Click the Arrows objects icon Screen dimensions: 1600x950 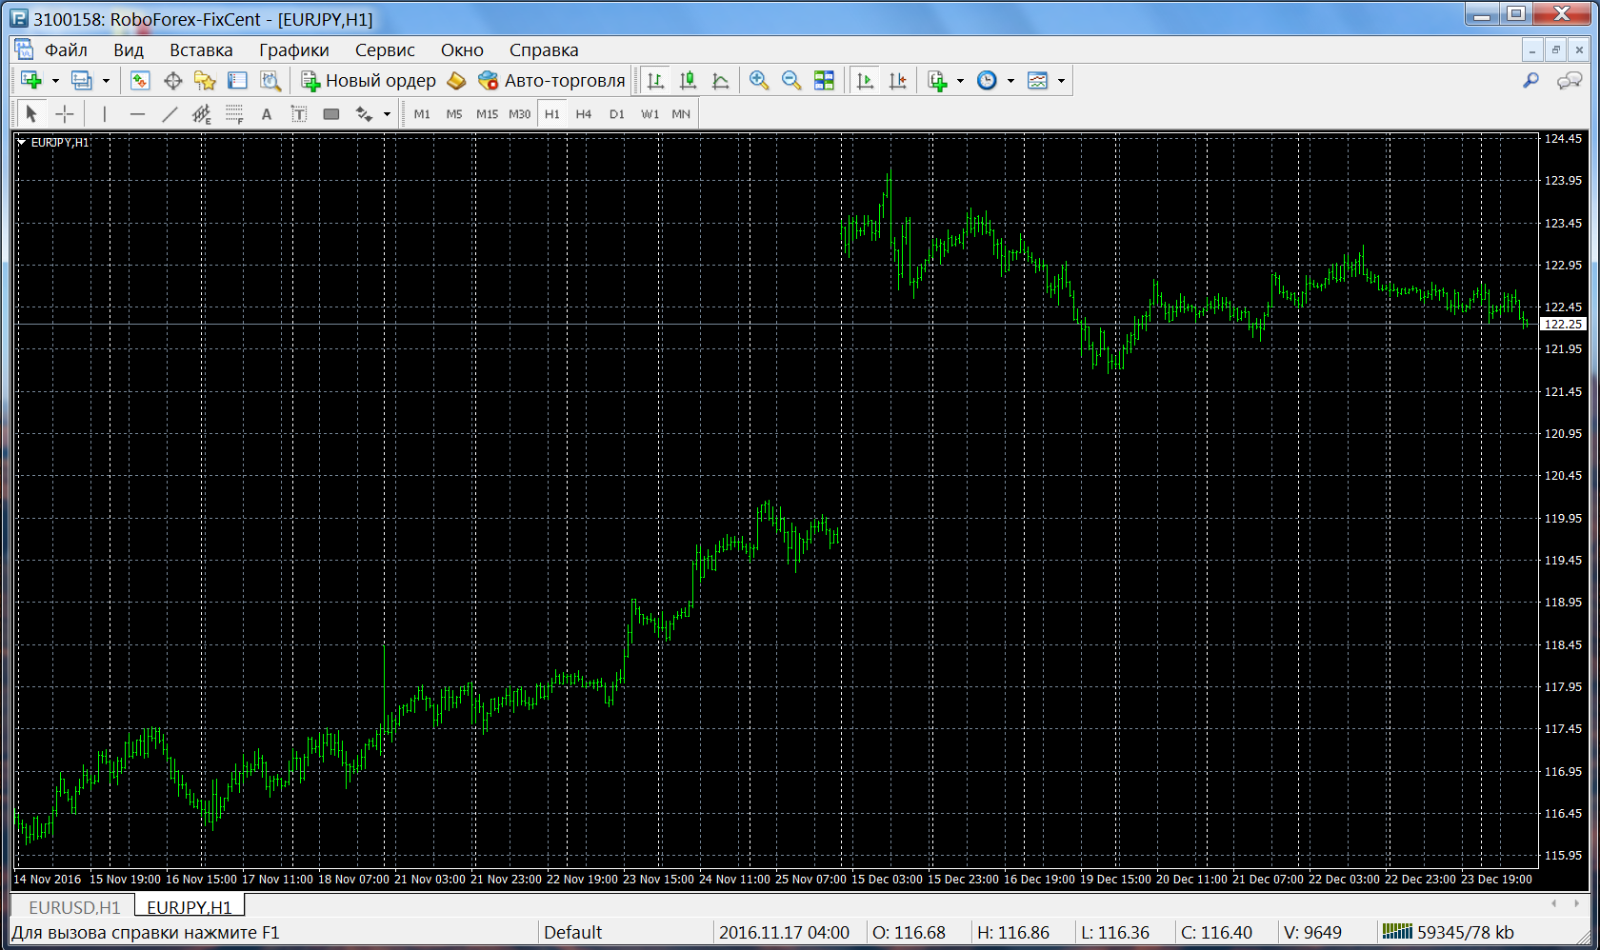(x=364, y=114)
